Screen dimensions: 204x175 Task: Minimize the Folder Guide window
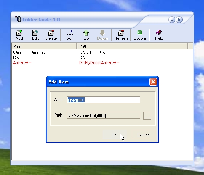pos(172,20)
